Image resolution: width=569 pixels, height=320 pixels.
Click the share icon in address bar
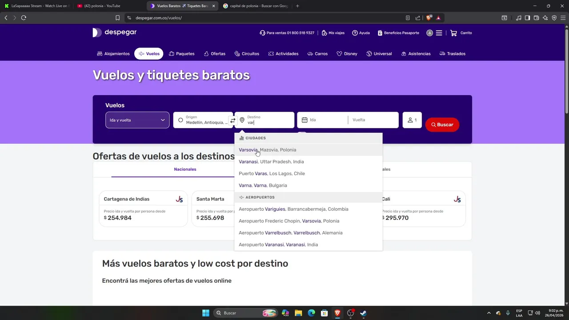click(x=418, y=18)
